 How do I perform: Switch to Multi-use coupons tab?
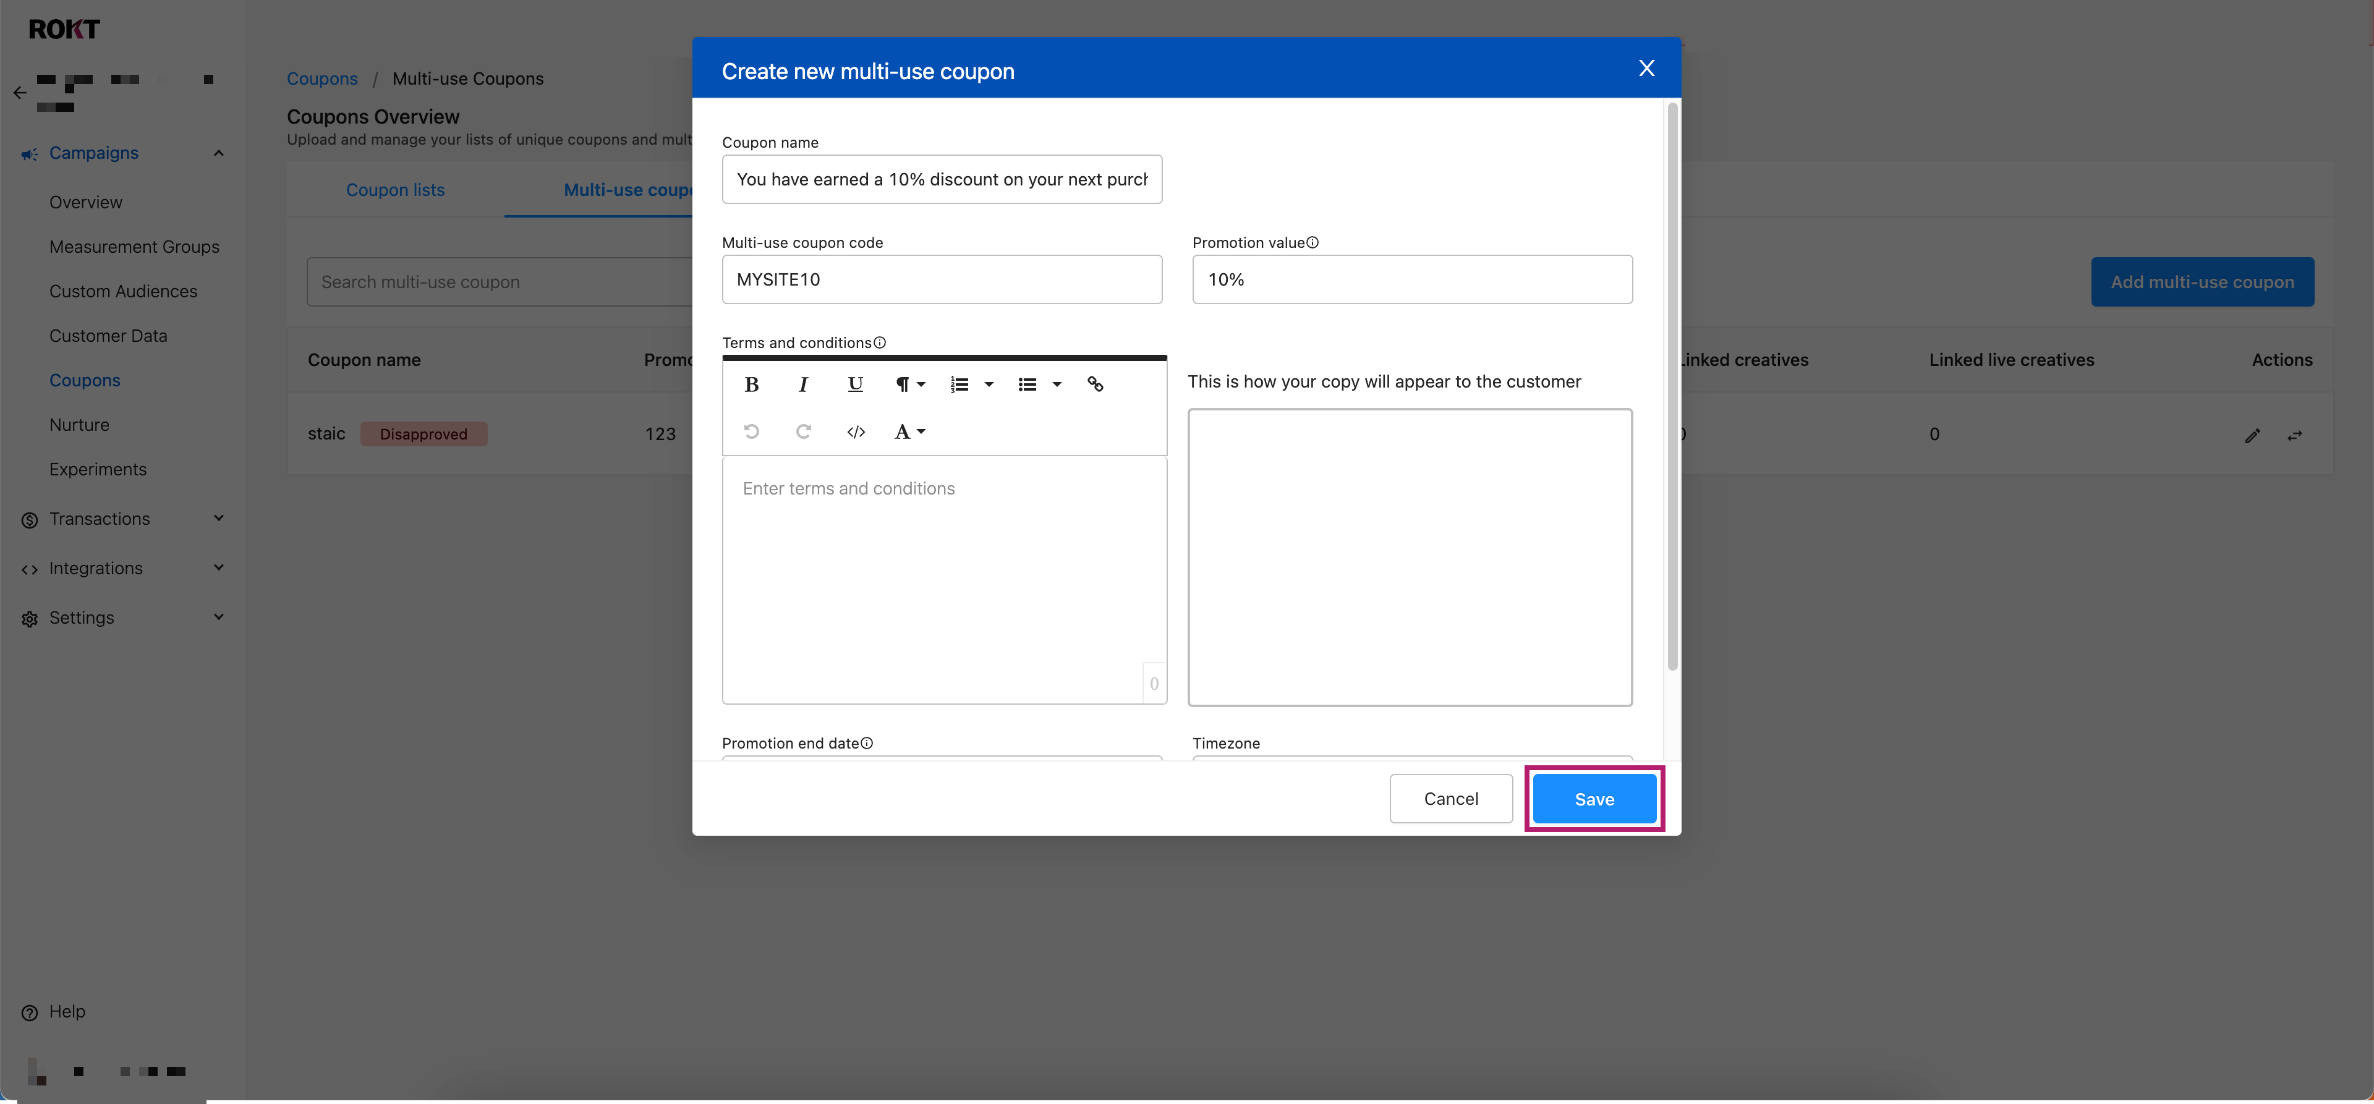tap(628, 190)
